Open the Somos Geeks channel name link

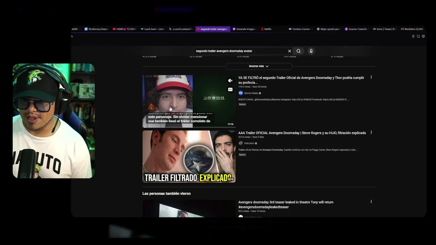(251, 93)
